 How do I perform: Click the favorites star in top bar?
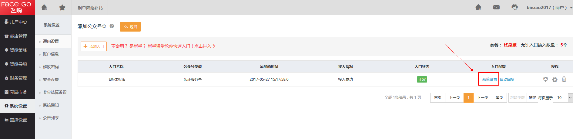tap(62, 7)
